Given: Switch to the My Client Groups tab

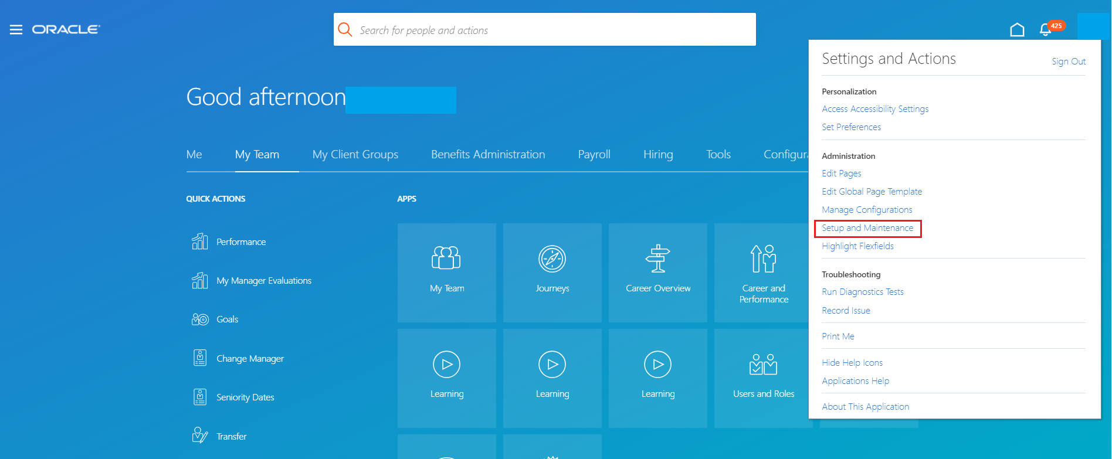Looking at the screenshot, I should point(355,155).
